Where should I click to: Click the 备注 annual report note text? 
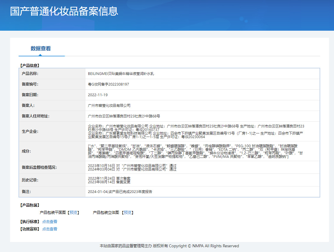pyautogui.click(x=120, y=192)
